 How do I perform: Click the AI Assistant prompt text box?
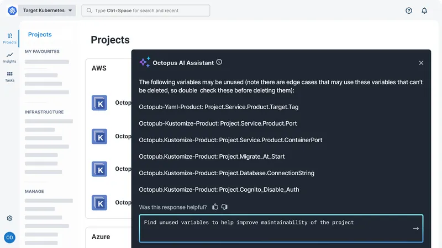pyautogui.click(x=273, y=228)
